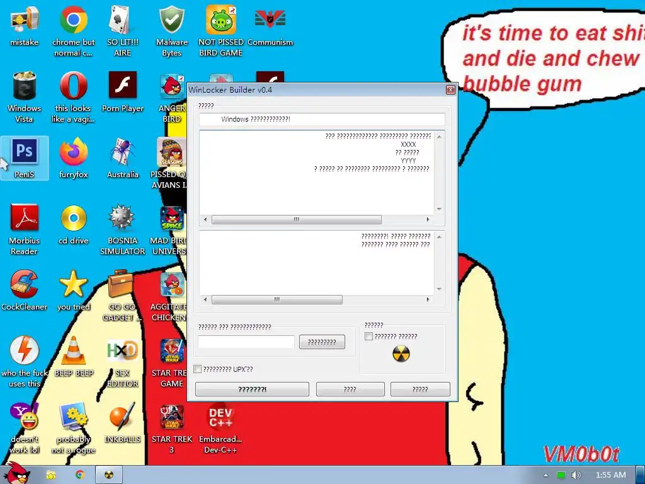Close the WinLocker Builder window
Image resolution: width=645 pixels, height=484 pixels.
(x=451, y=89)
